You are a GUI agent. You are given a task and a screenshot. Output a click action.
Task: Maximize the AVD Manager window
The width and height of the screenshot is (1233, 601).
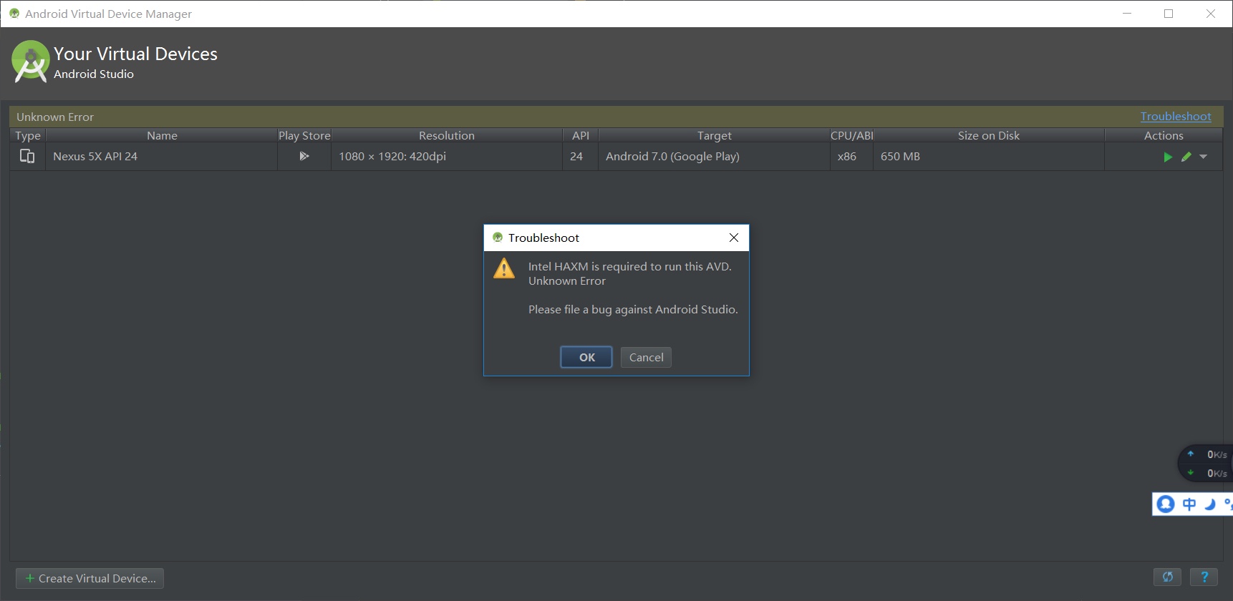pos(1169,14)
